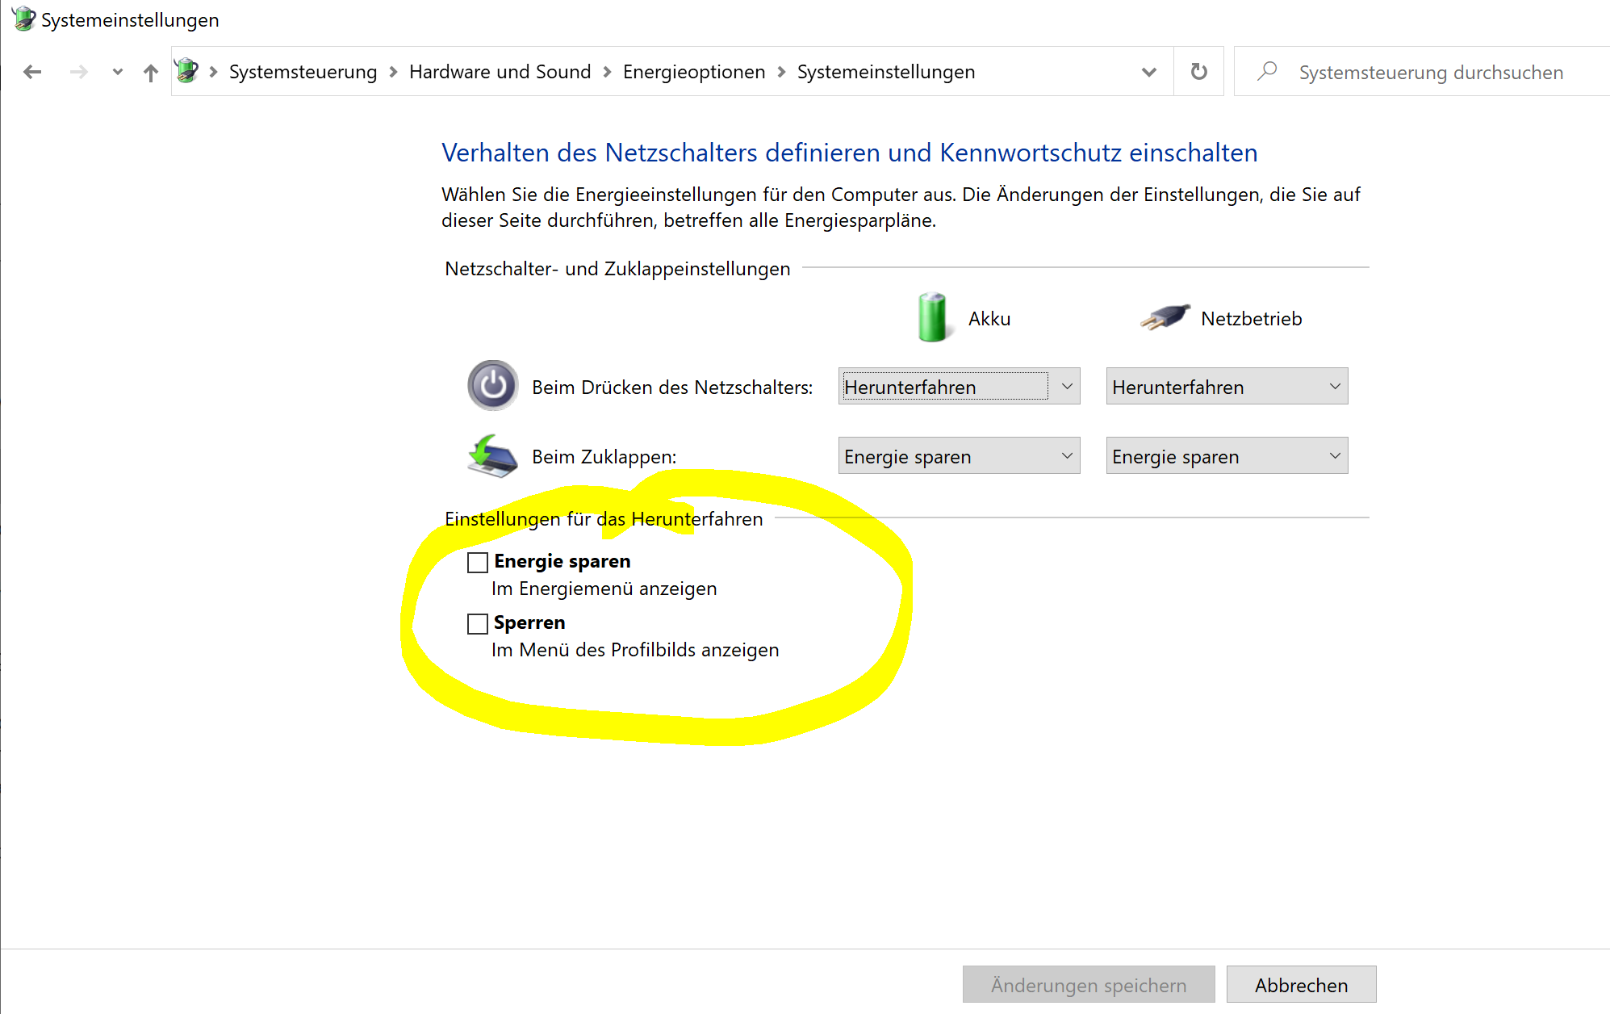The height and width of the screenshot is (1014, 1610).
Task: Click the blue page title heading
Action: (849, 153)
